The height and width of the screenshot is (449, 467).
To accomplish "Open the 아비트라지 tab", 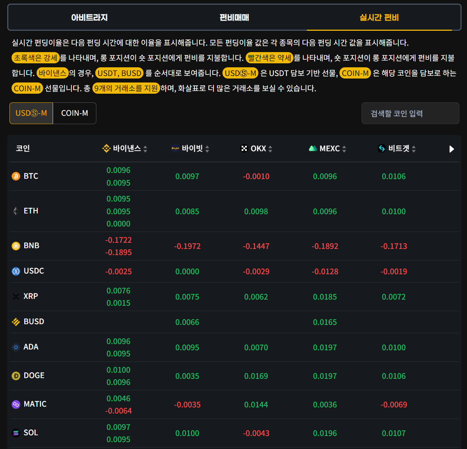I will click(x=89, y=18).
